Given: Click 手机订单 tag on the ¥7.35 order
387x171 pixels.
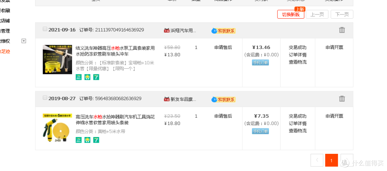Looking at the screenshot, I should 261,131.
